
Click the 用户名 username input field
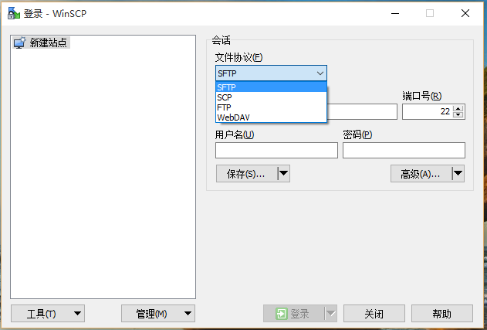[276, 150]
